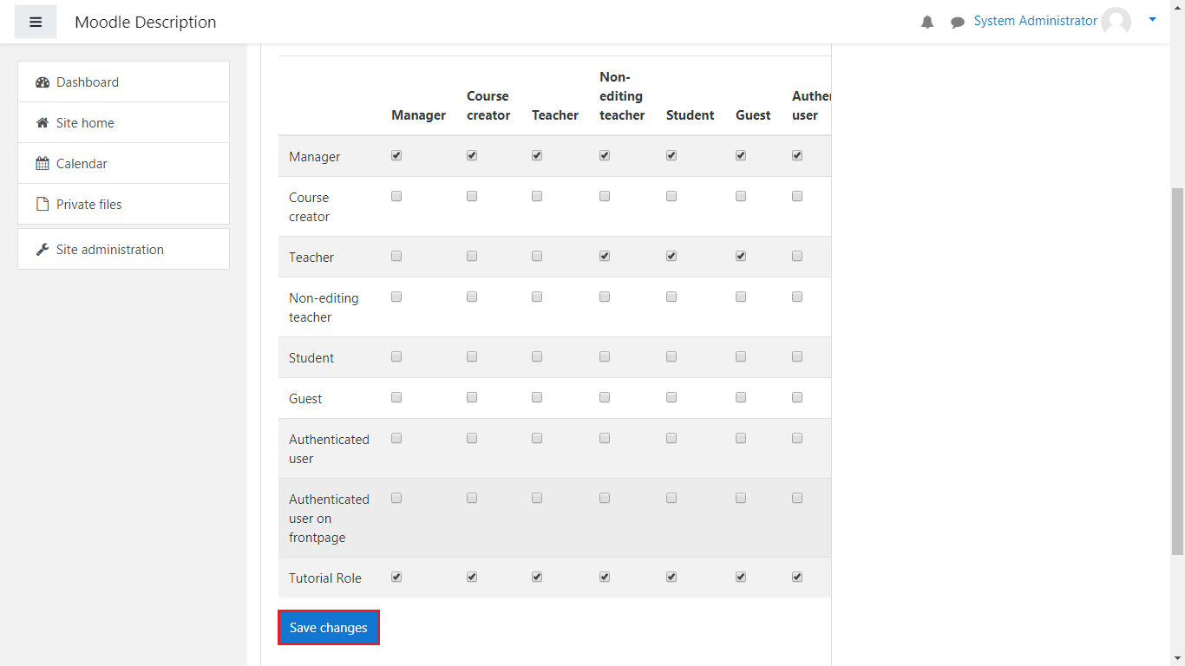Click the Site administration wrench icon
This screenshot has height=666, width=1185.
(x=43, y=250)
